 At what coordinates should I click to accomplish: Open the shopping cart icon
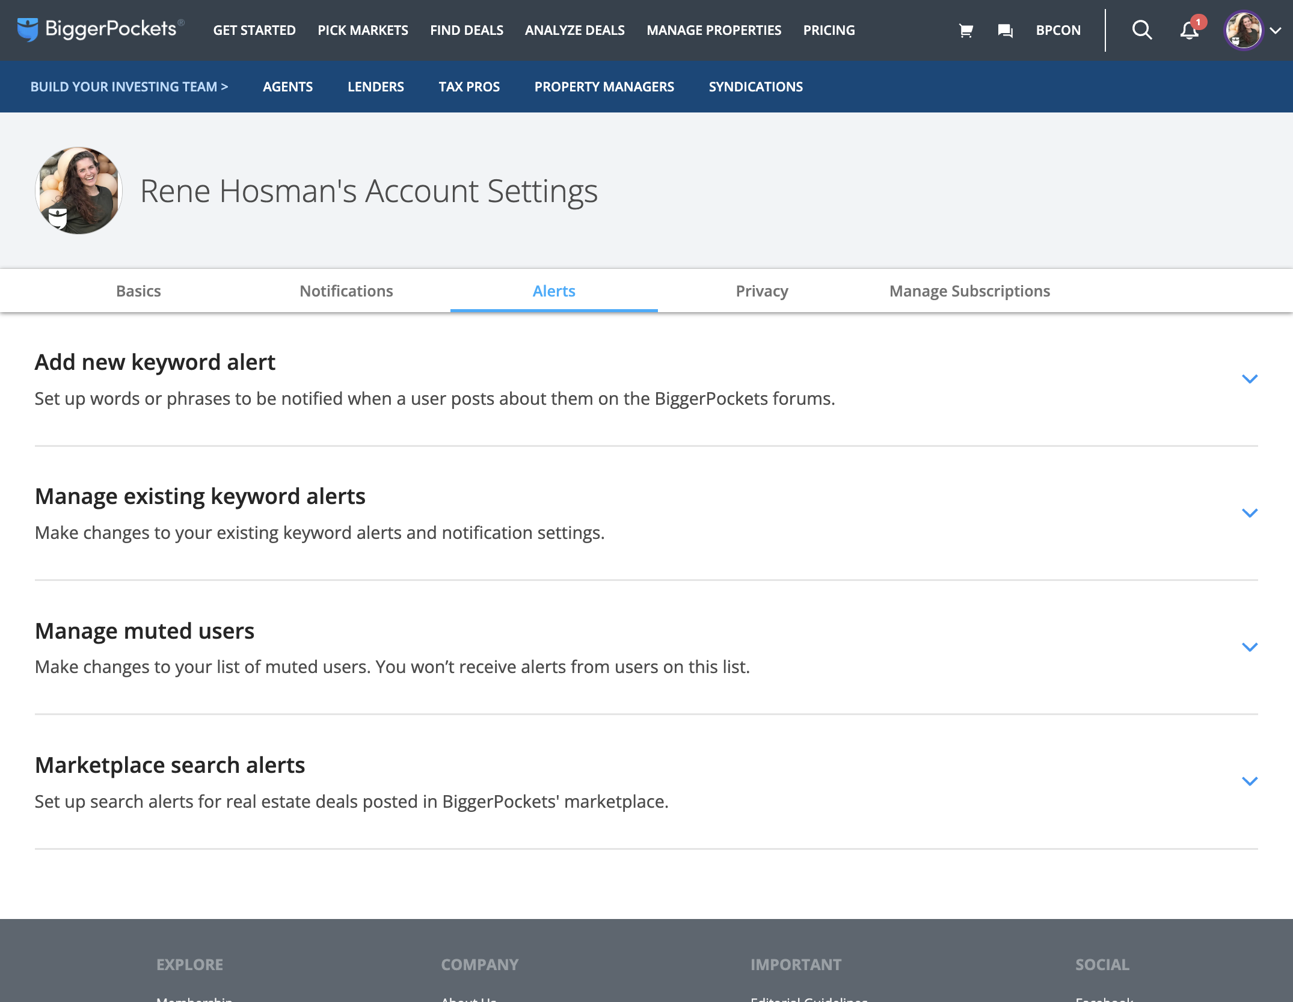coord(966,30)
